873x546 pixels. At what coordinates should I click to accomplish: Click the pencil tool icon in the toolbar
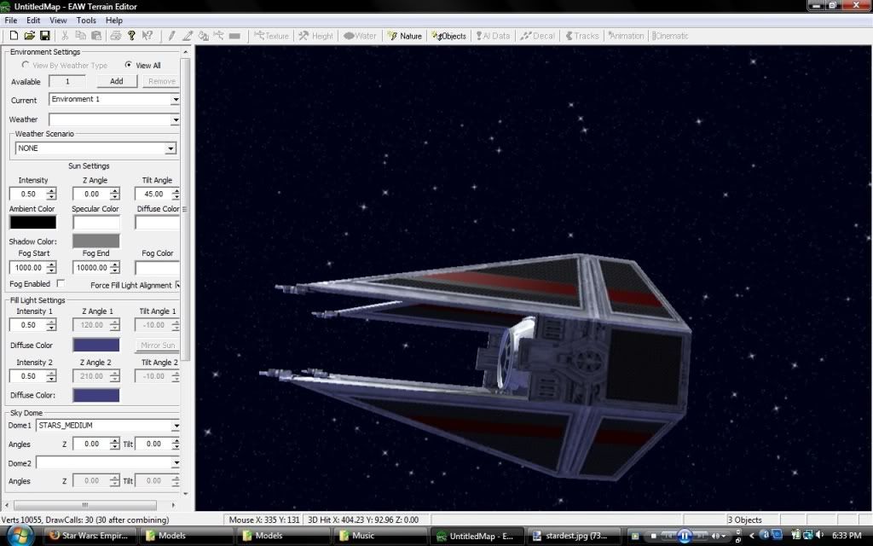(172, 36)
